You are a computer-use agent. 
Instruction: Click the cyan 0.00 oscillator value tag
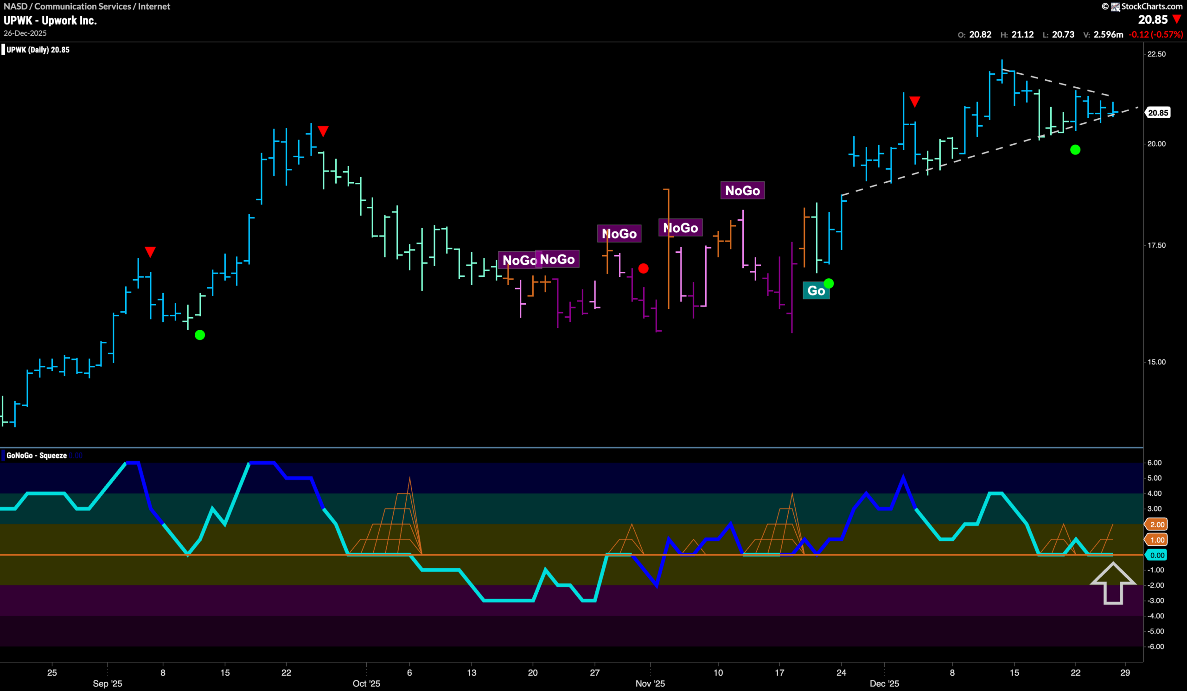1156,555
